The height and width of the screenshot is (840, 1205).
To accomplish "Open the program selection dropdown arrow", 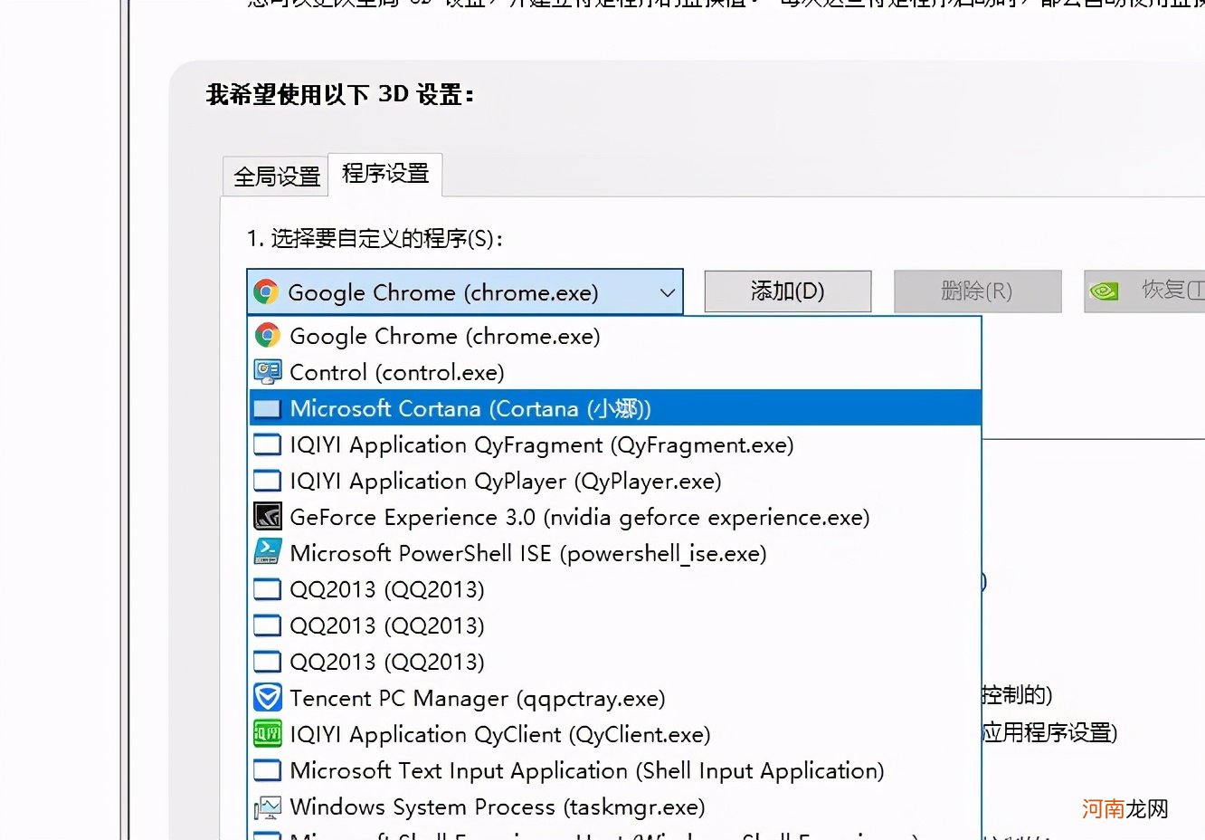I will tap(668, 292).
